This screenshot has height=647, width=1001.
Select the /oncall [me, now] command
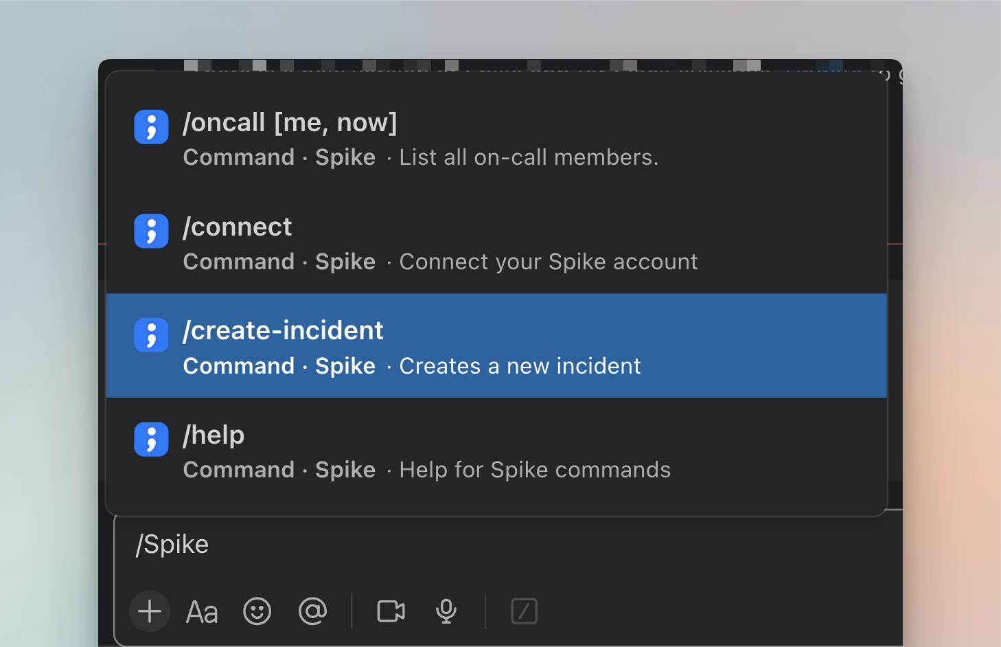[290, 123]
